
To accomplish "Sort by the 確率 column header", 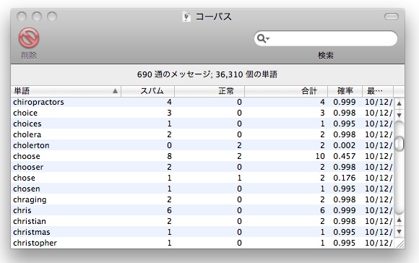I will [345, 91].
